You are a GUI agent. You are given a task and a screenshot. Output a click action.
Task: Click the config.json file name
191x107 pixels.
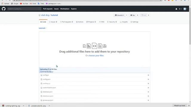pyautogui.click(x=47, y=79)
